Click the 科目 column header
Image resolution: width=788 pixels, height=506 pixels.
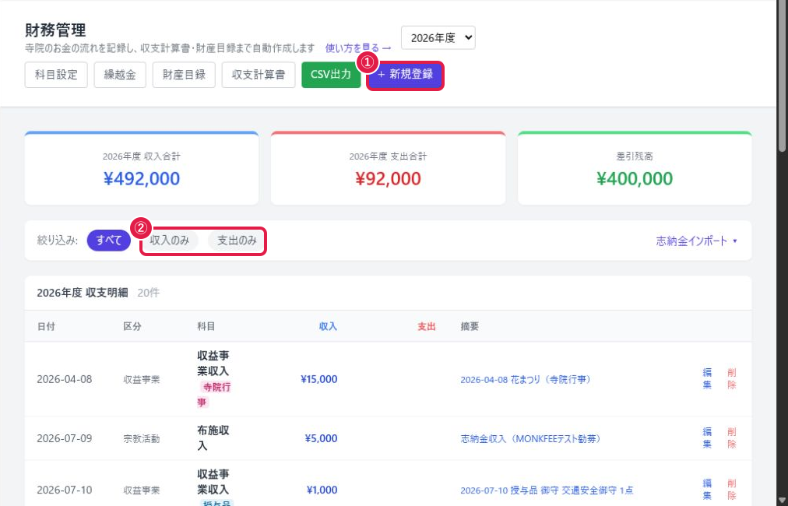pos(206,327)
